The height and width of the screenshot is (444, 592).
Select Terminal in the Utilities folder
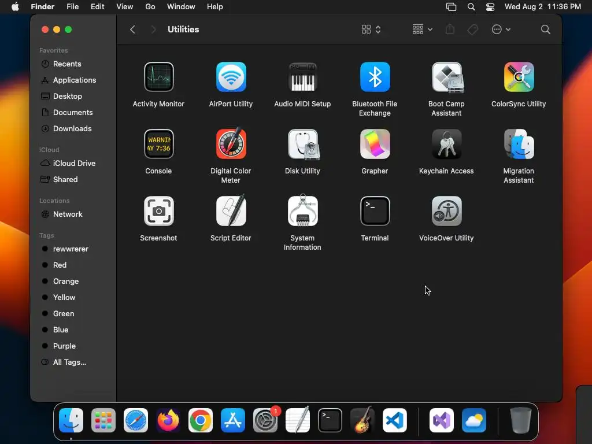click(375, 211)
